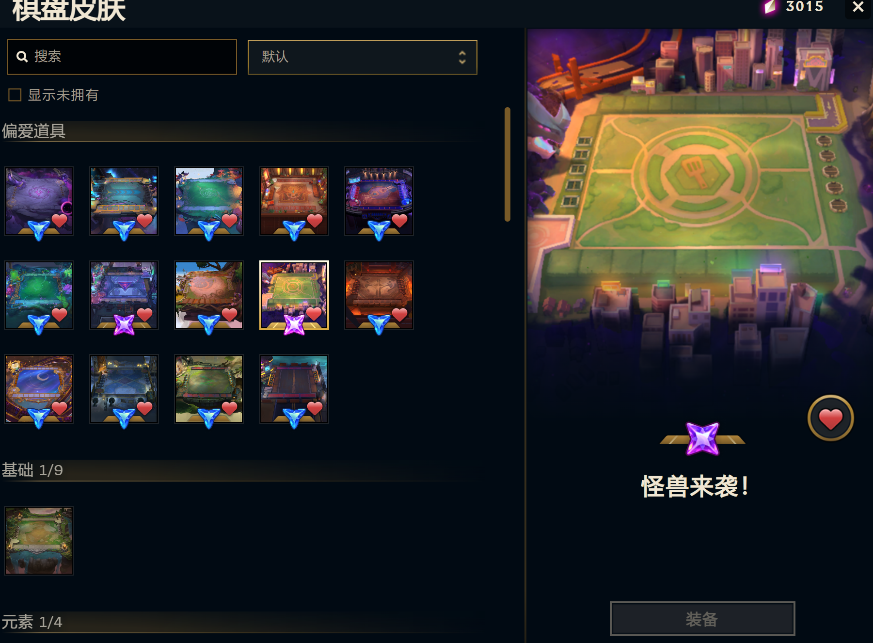873x643 pixels.
Task: Enable the 显示未拥有 checkbox
Action: pyautogui.click(x=15, y=95)
